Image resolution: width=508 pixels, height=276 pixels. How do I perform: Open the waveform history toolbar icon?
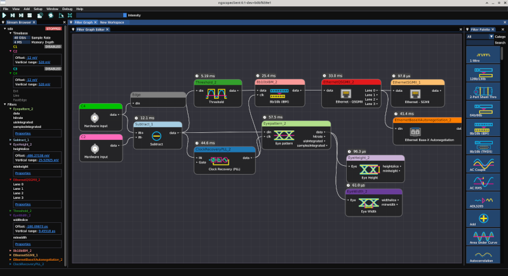click(x=40, y=15)
